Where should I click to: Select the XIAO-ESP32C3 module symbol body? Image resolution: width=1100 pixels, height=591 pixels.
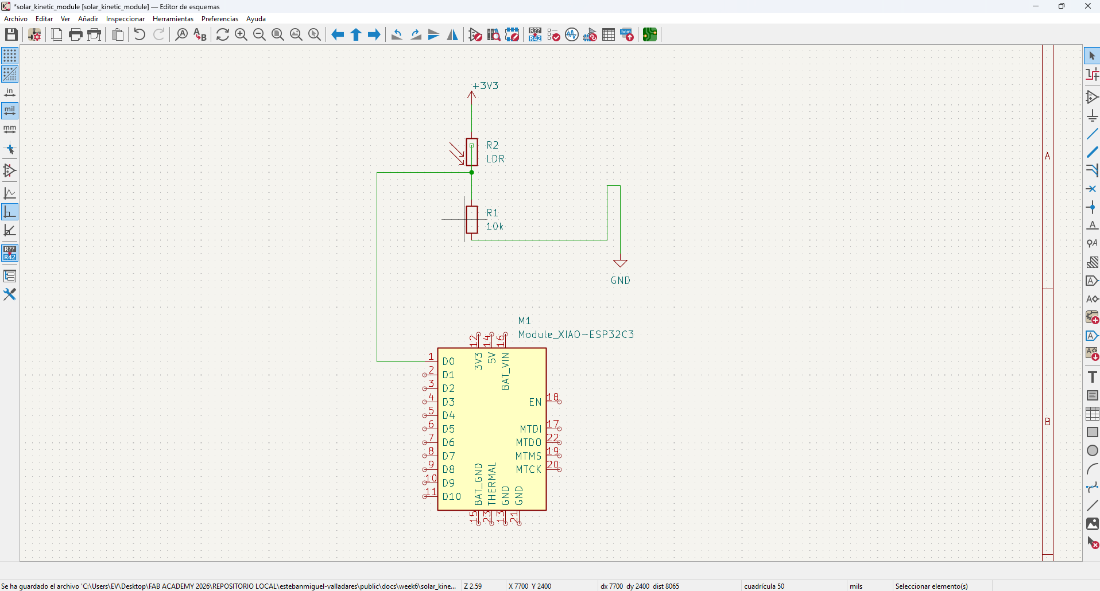pyautogui.click(x=491, y=425)
